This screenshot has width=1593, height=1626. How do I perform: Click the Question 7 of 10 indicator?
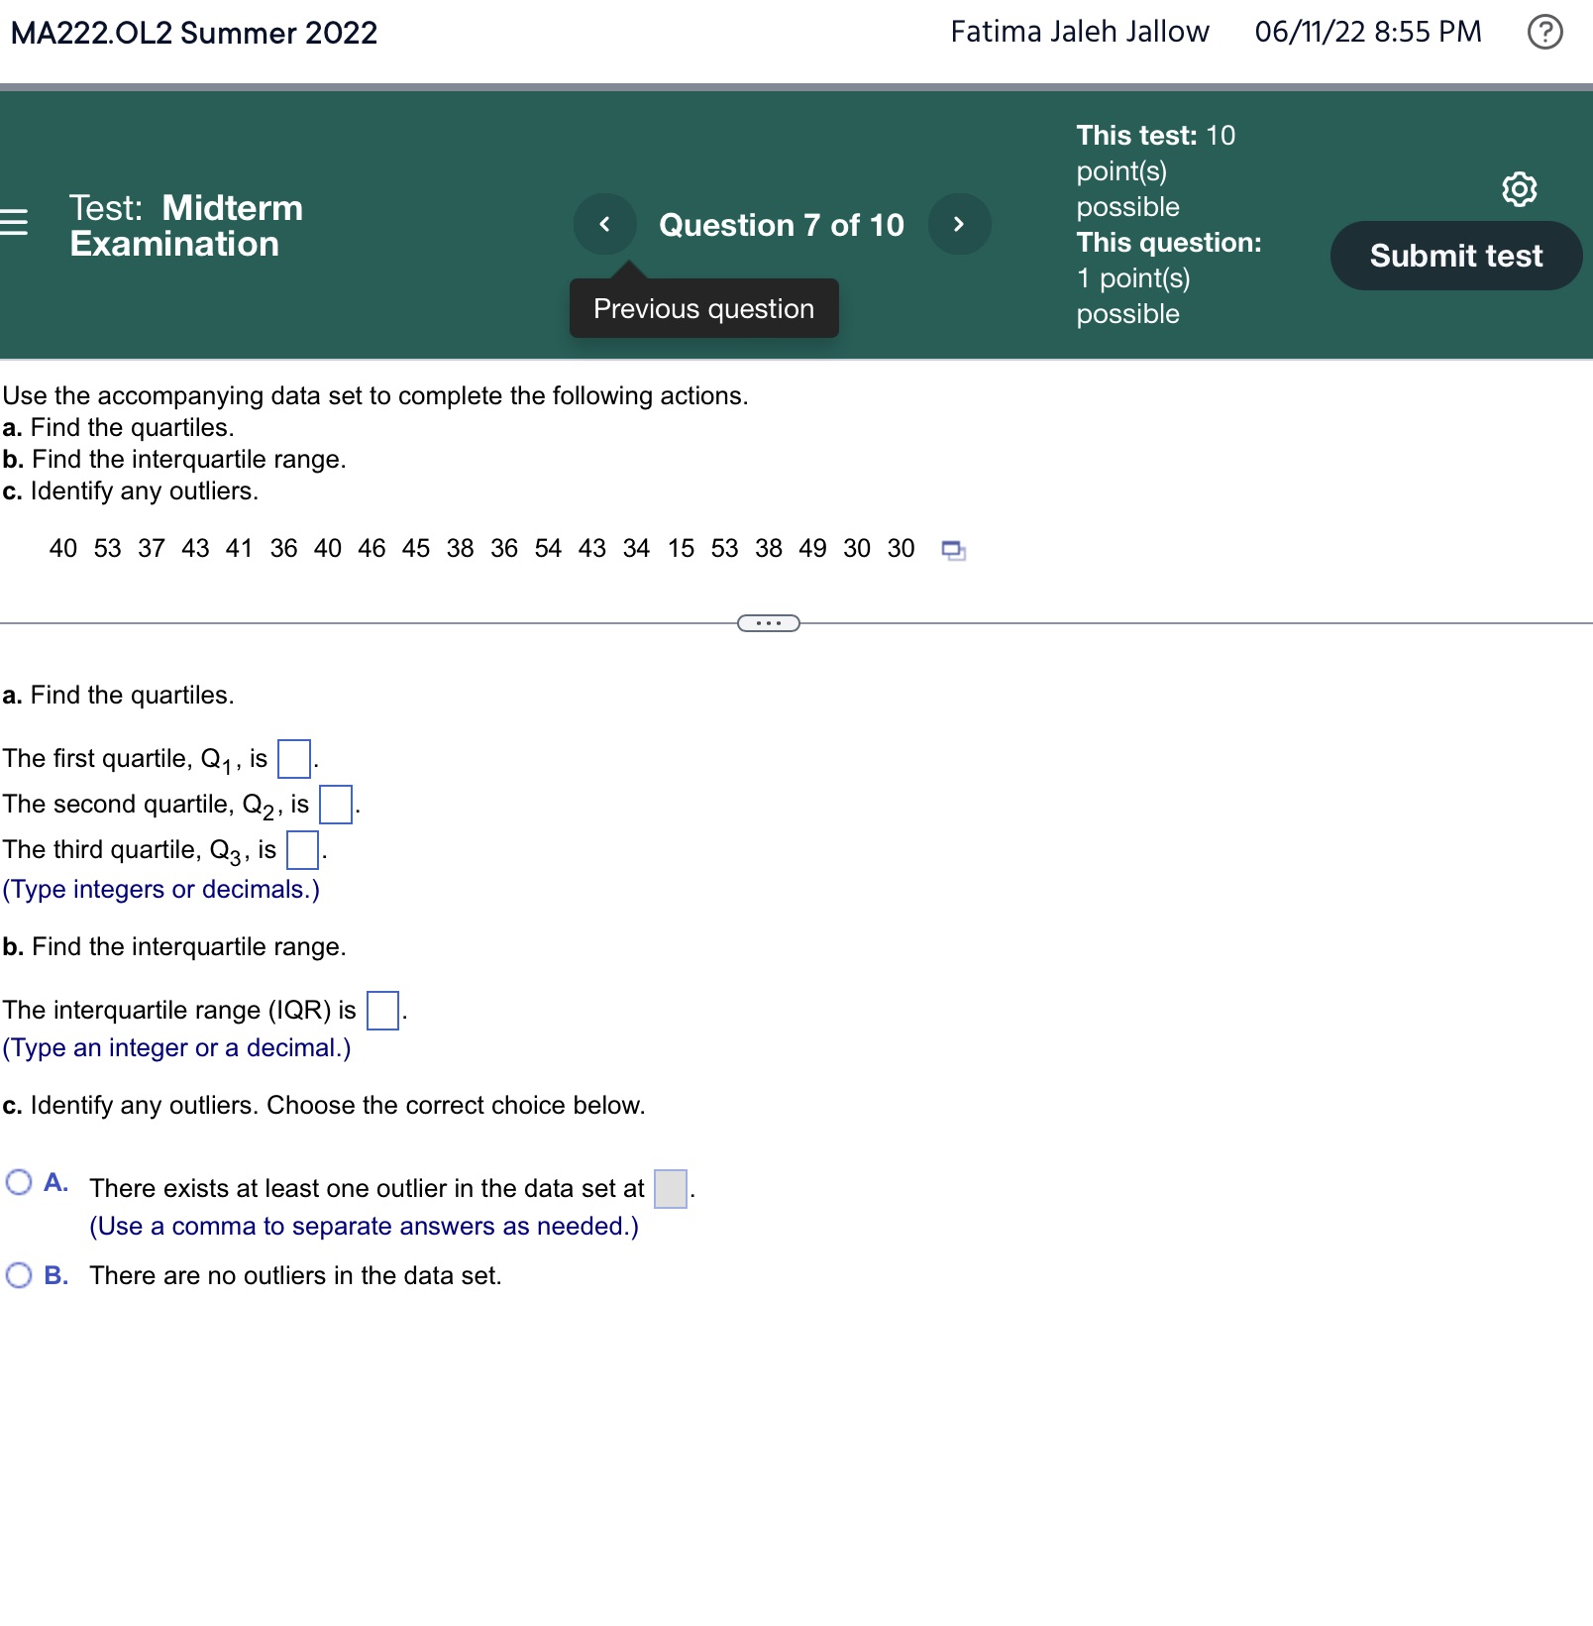(782, 225)
